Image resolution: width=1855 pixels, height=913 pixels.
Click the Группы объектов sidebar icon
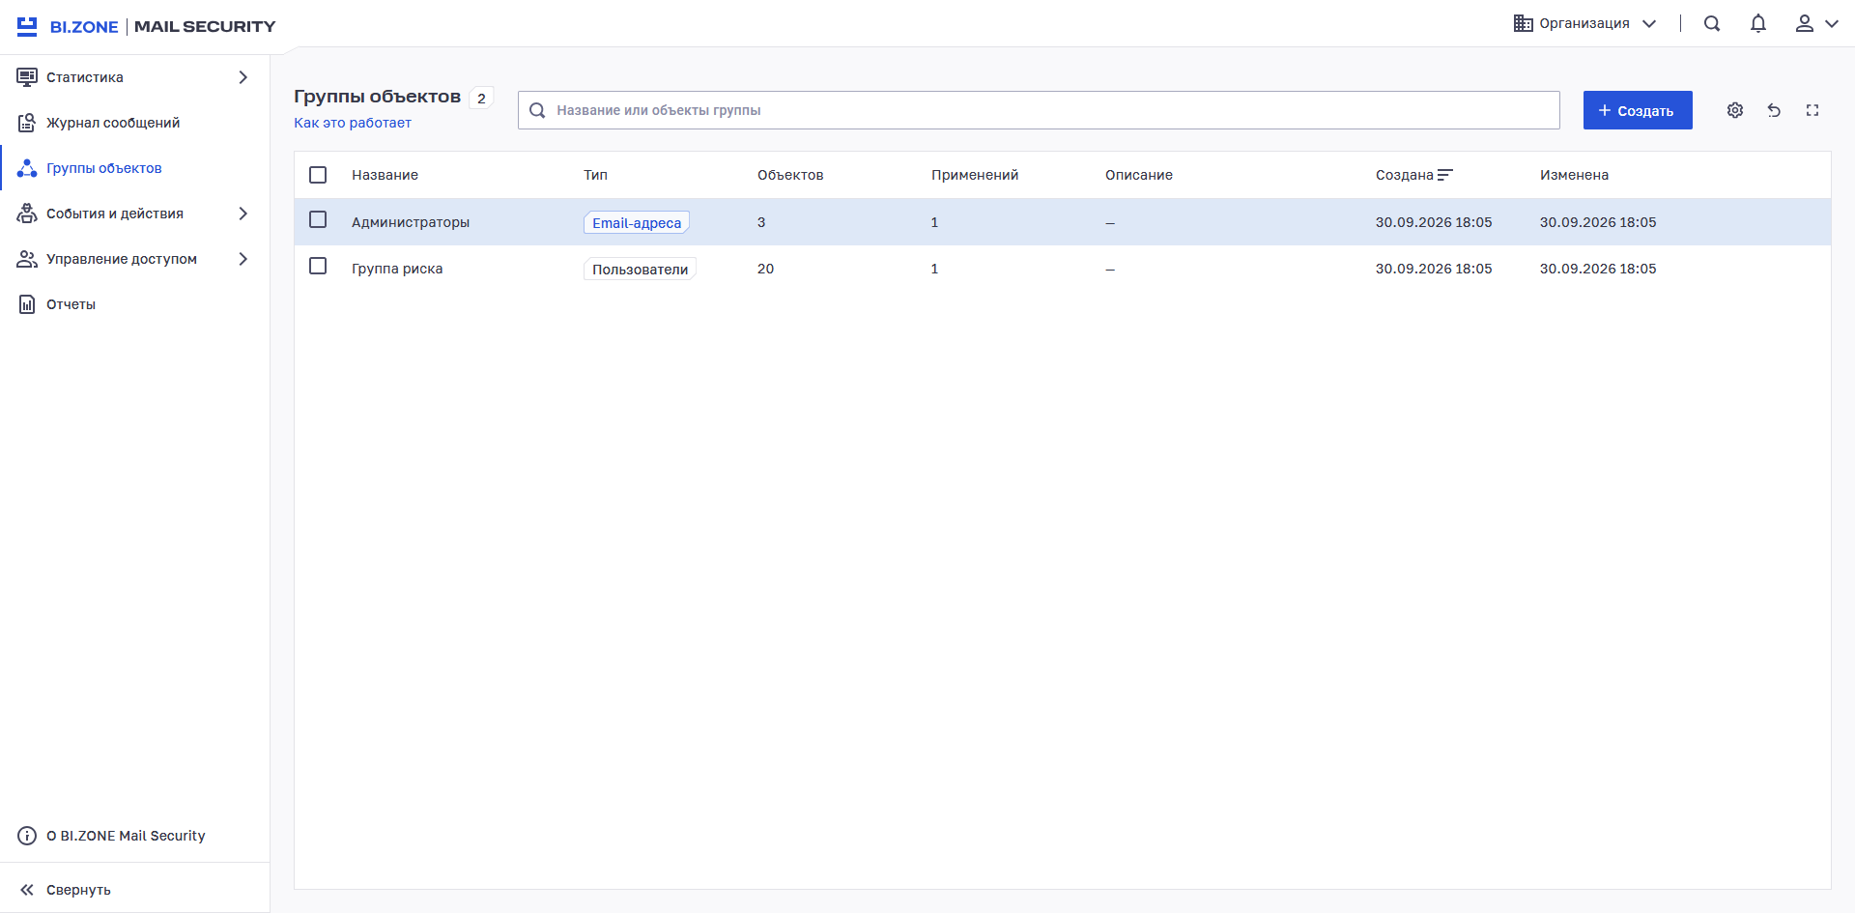tap(27, 168)
